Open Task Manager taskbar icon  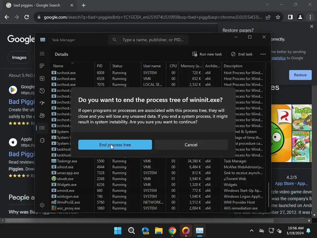tap(200, 231)
